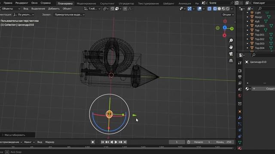Toggle proportional editing in the header
The width and height of the screenshot is (275, 154).
pos(125,9)
